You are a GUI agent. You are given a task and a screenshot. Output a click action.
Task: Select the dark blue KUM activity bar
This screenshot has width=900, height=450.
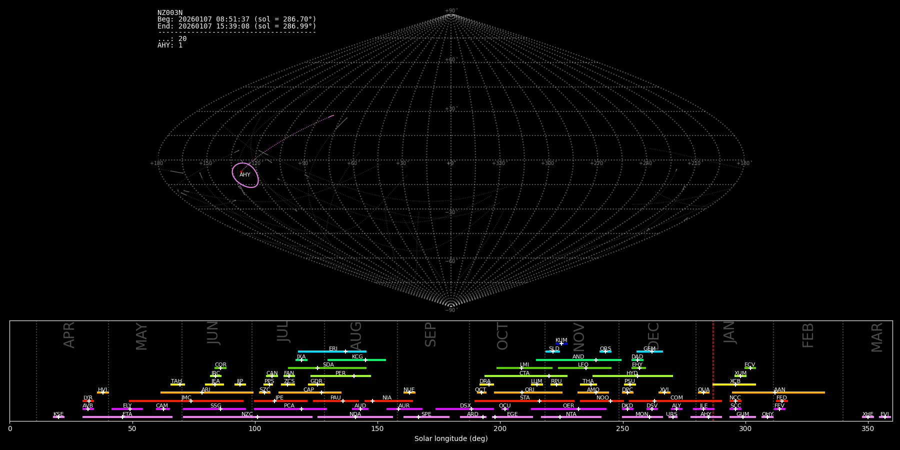click(x=565, y=343)
